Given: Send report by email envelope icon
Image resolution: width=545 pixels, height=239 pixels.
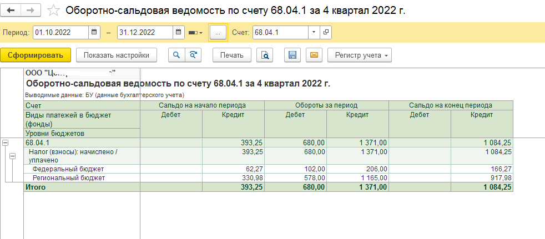Looking at the screenshot, I should click(x=314, y=55).
